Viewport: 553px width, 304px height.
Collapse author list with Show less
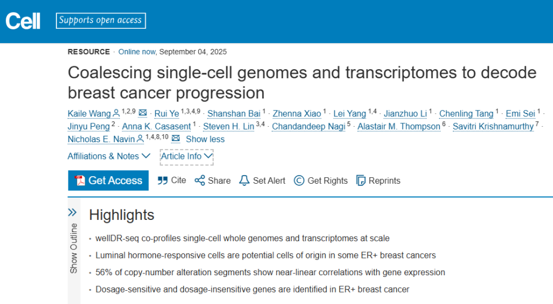click(205, 139)
